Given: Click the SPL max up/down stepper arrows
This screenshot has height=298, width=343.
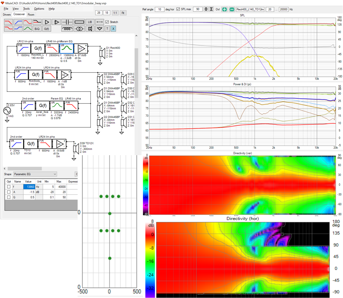Looking at the screenshot, I should click(206, 9).
